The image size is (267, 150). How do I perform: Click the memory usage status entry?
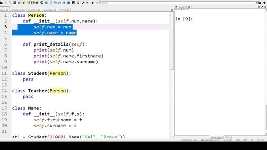coord(260,140)
